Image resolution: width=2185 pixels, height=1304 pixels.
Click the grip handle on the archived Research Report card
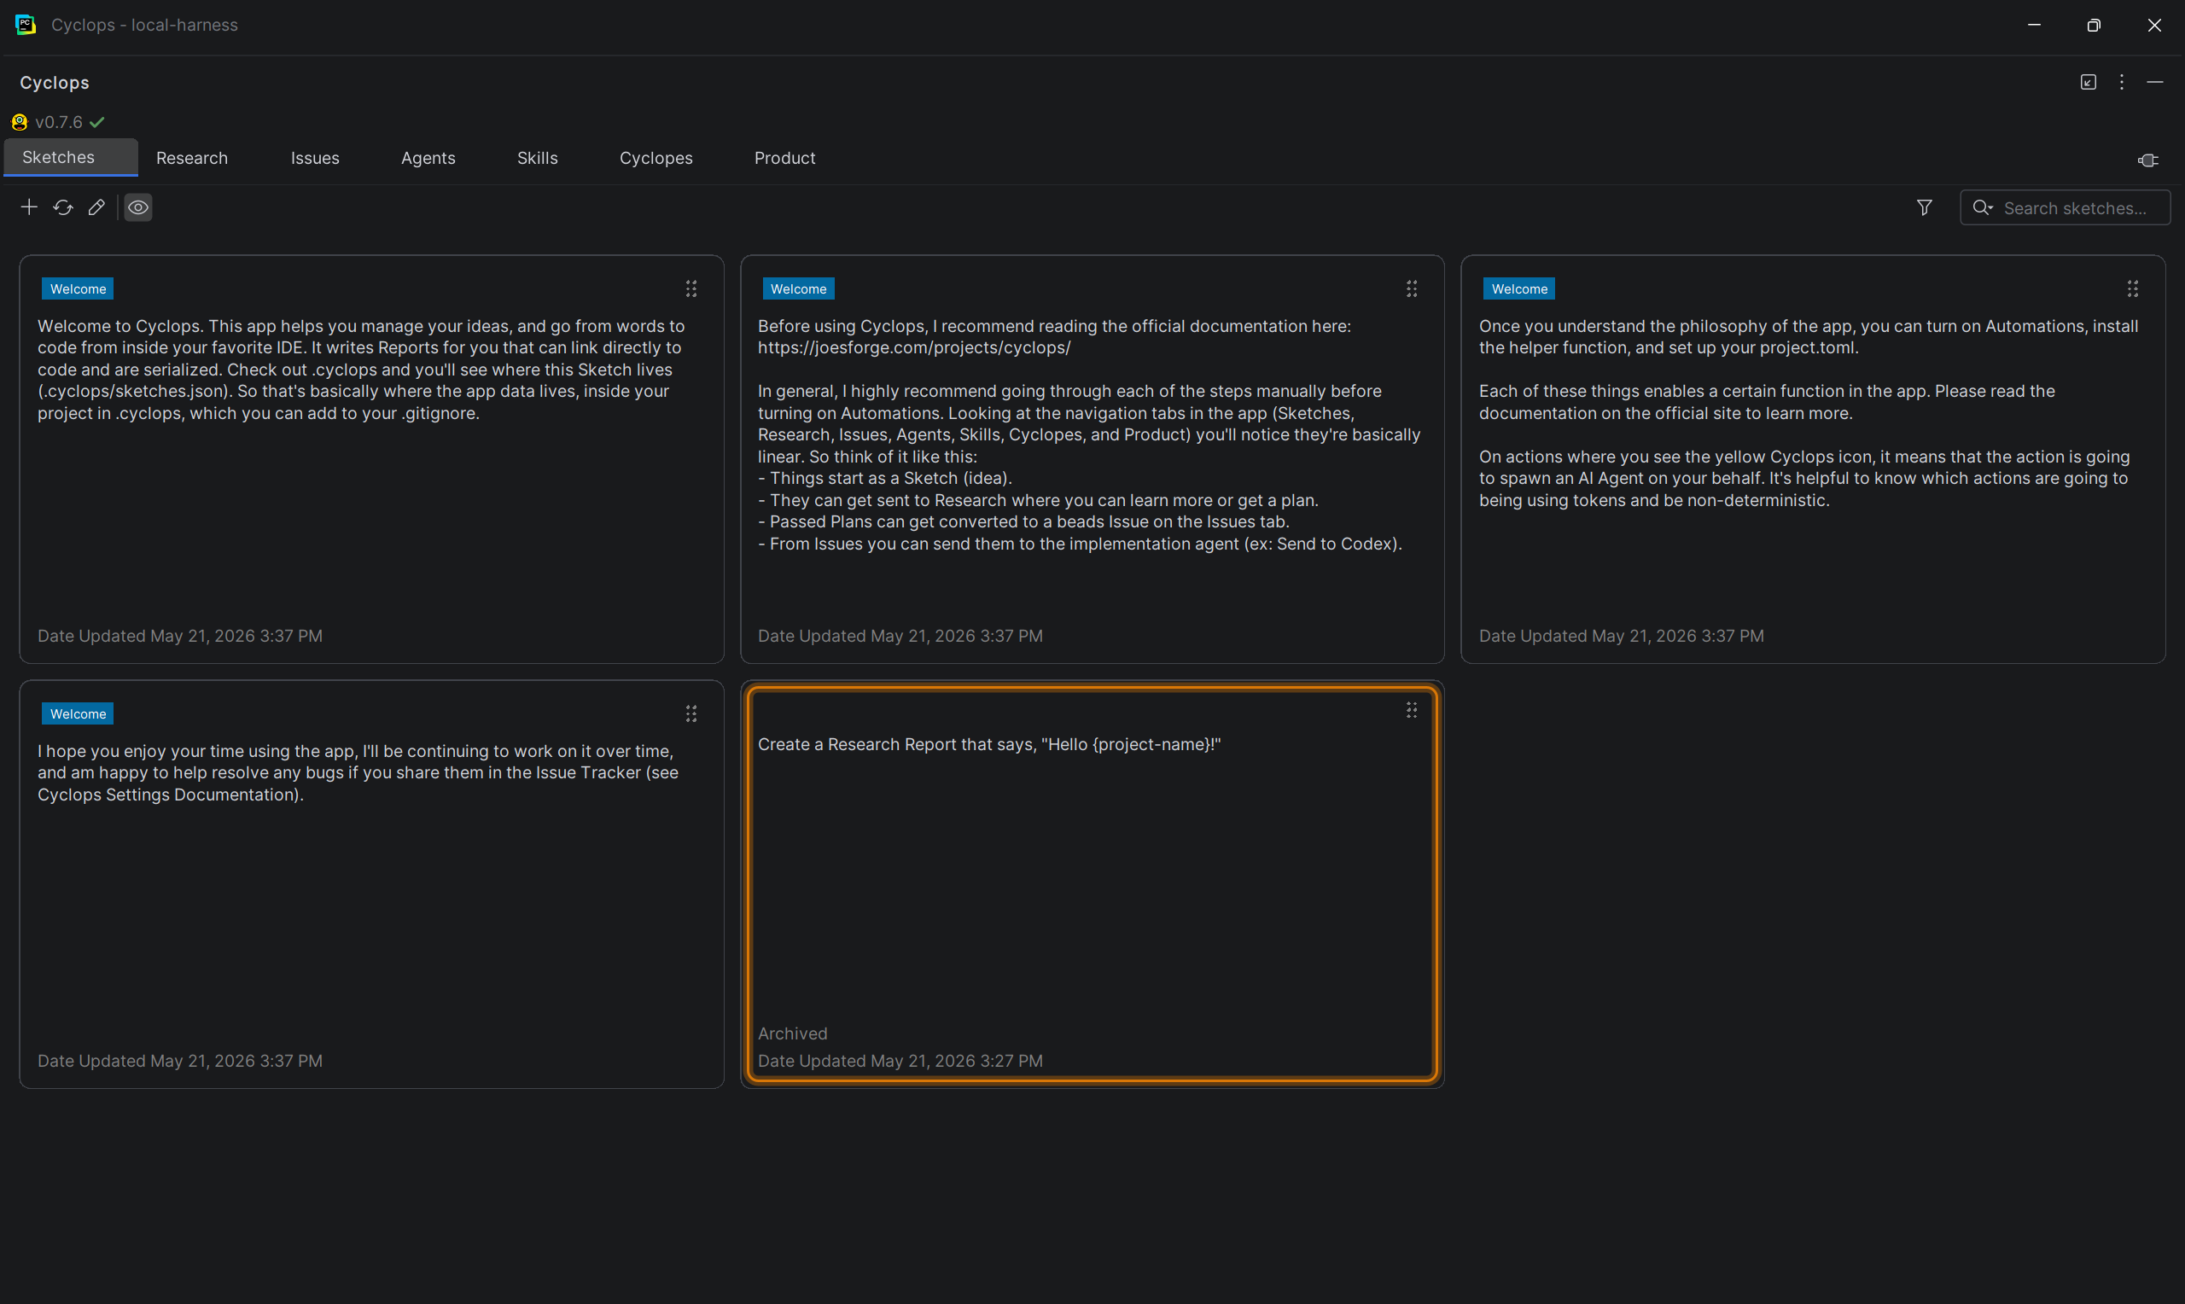[1412, 710]
